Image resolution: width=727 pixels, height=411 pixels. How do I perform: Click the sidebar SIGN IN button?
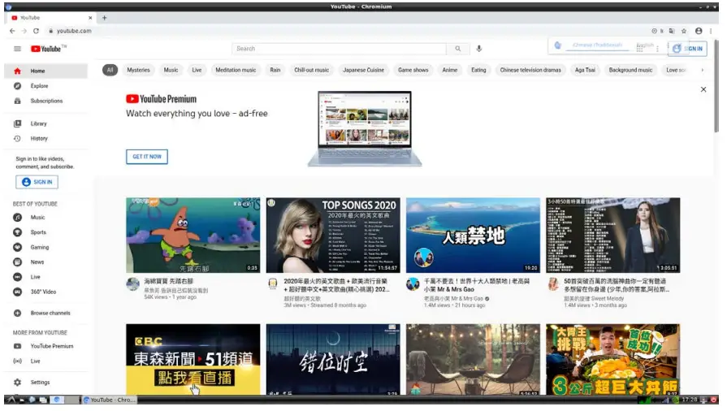click(37, 182)
